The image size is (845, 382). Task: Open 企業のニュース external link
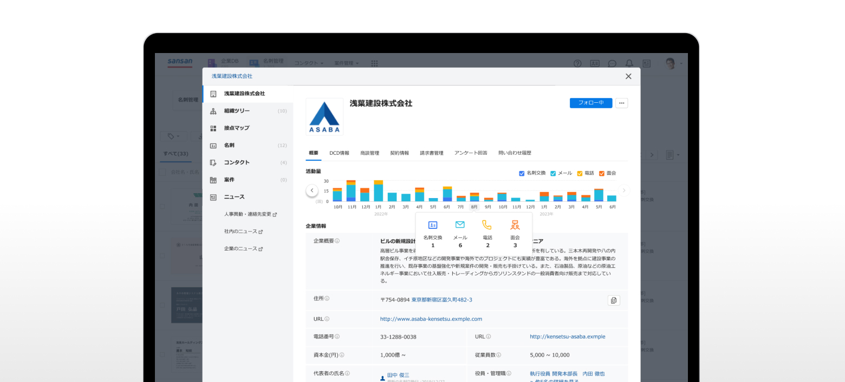click(243, 249)
